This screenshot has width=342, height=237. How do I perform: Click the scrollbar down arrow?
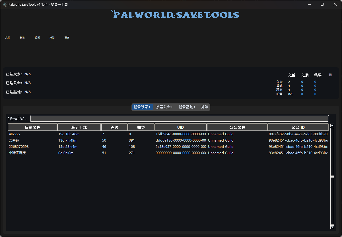click(332, 227)
